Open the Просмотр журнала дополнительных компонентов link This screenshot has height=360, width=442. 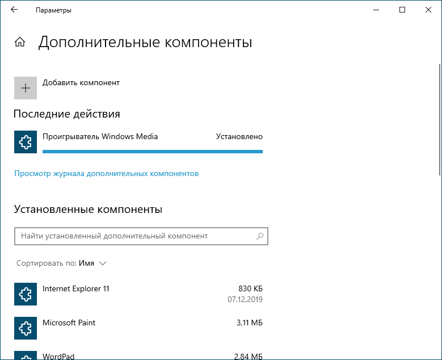pos(106,173)
